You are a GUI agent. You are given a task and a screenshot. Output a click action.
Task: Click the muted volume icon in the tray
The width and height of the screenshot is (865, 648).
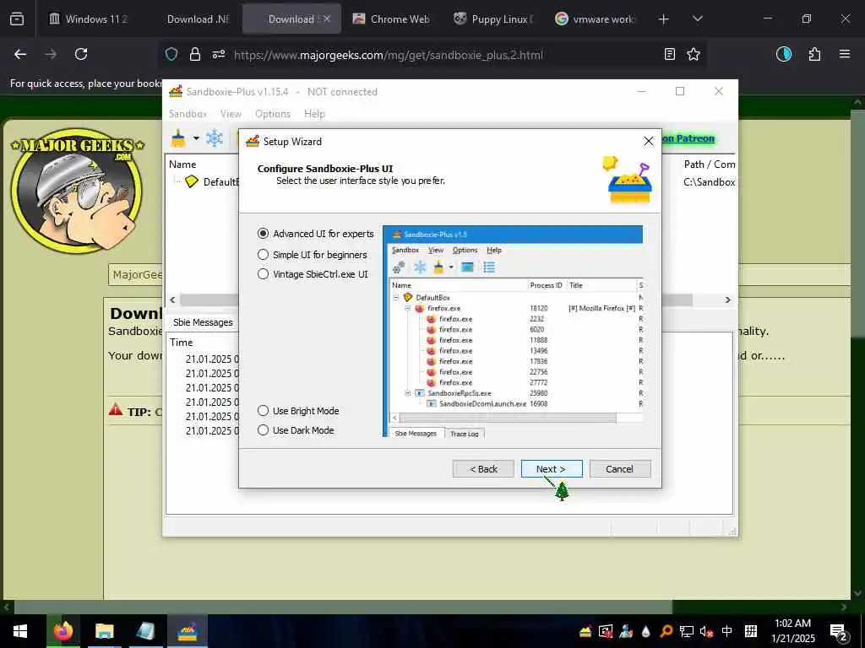coord(706,631)
